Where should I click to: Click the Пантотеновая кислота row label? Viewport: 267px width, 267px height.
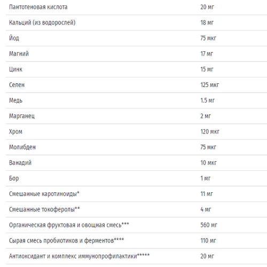click(38, 7)
